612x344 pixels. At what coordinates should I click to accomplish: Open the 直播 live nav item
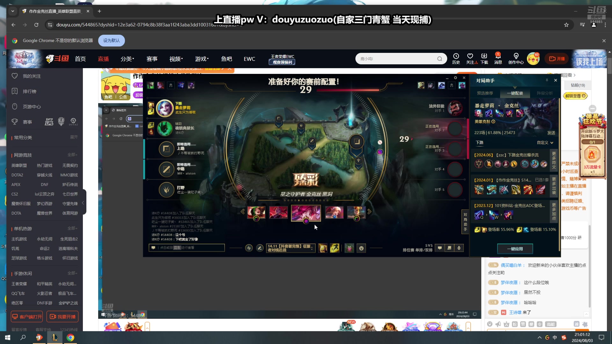pos(103,59)
